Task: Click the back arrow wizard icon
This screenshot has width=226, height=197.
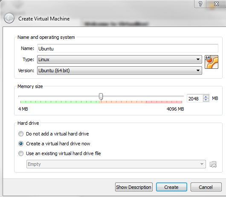Action: point(9,18)
